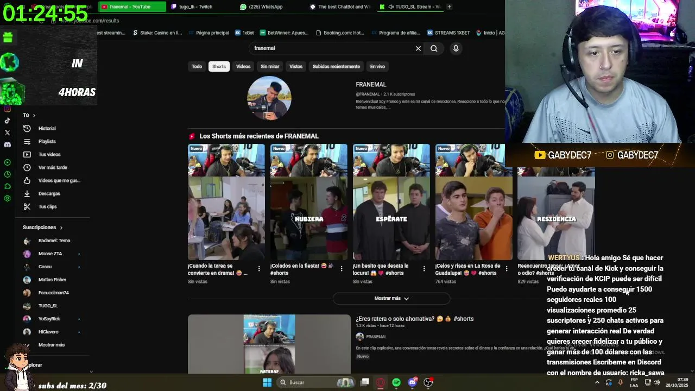Open the Facucolman74 subscription
This screenshot has width=695, height=391.
click(x=53, y=293)
